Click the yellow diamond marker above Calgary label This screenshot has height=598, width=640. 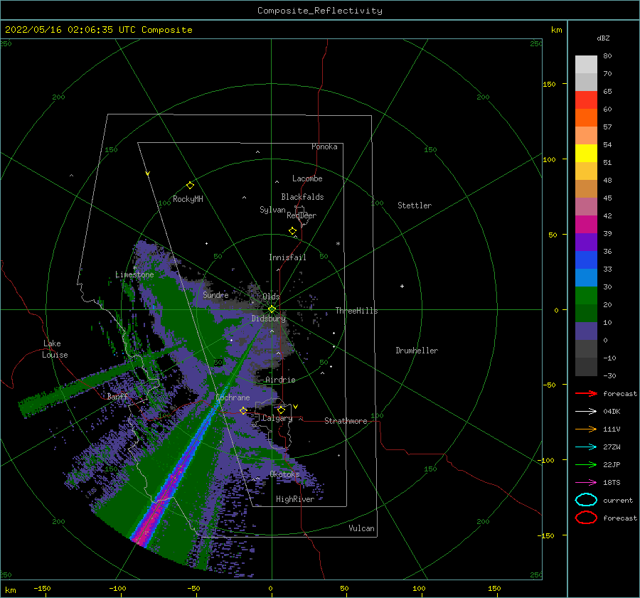point(281,410)
